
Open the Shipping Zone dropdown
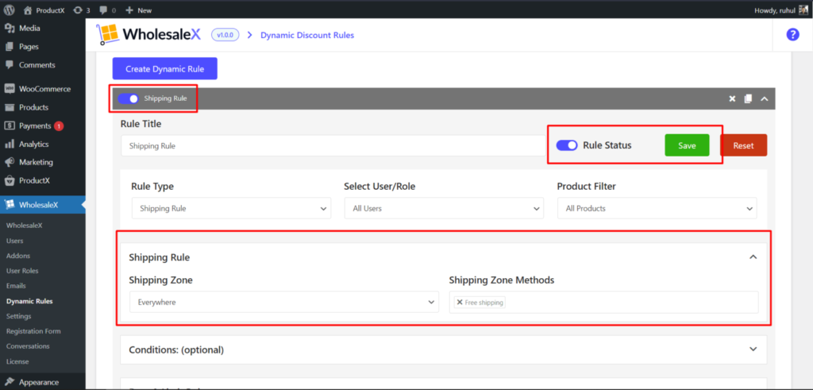284,303
